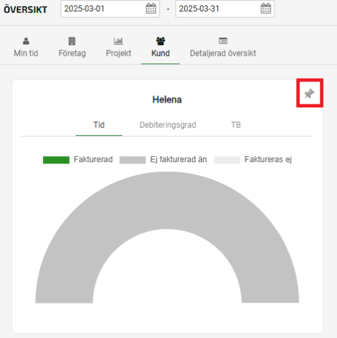Click the people group icon above Kund

click(x=161, y=41)
